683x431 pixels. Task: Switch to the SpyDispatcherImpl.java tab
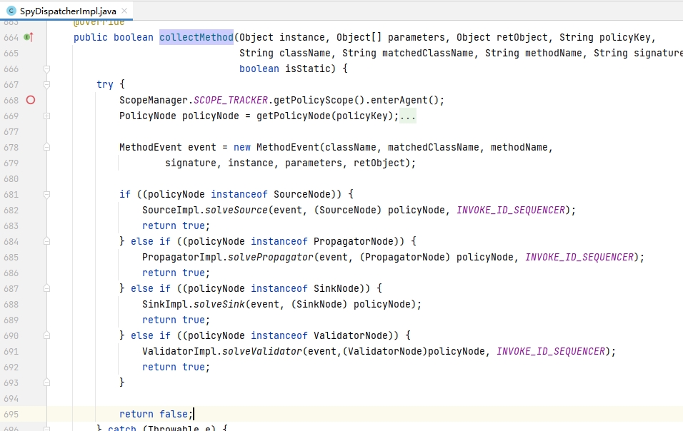point(67,11)
